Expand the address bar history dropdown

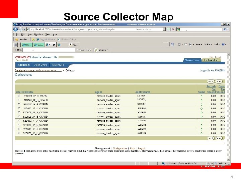(164, 29)
